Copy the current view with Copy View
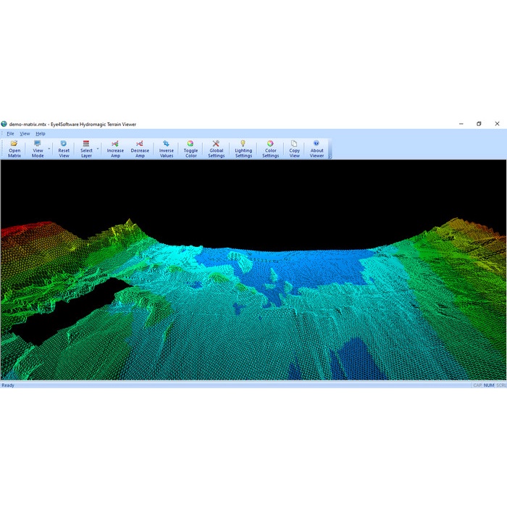The width and height of the screenshot is (507, 507). (x=294, y=149)
